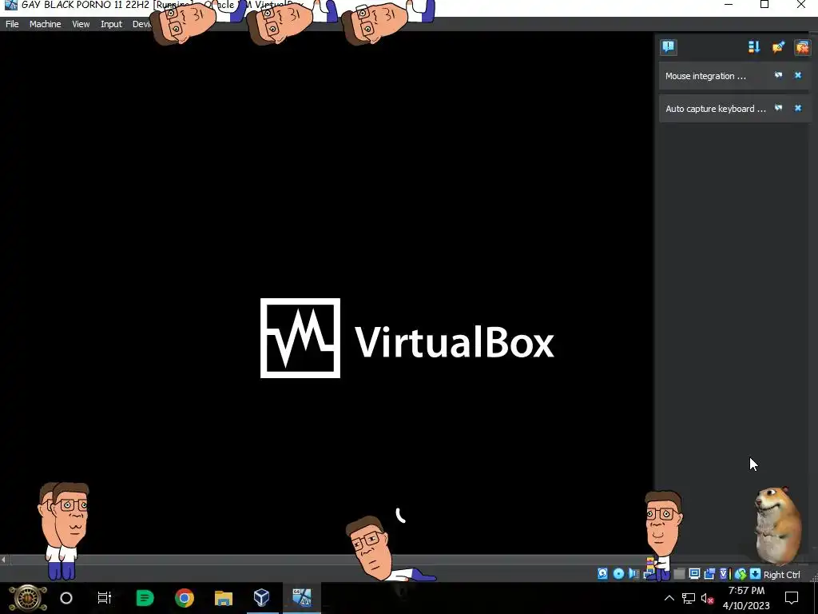Click the display monitor status icon
818x614 pixels.
[x=694, y=574]
